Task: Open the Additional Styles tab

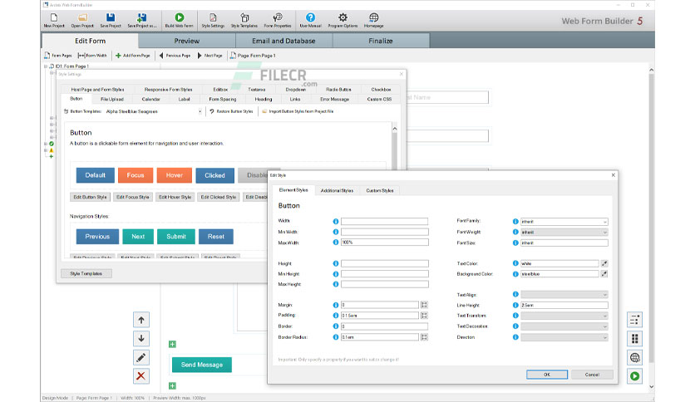Action: (337, 190)
